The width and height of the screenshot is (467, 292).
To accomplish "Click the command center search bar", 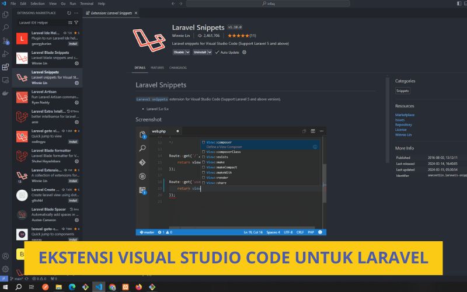I will coord(268,4).
